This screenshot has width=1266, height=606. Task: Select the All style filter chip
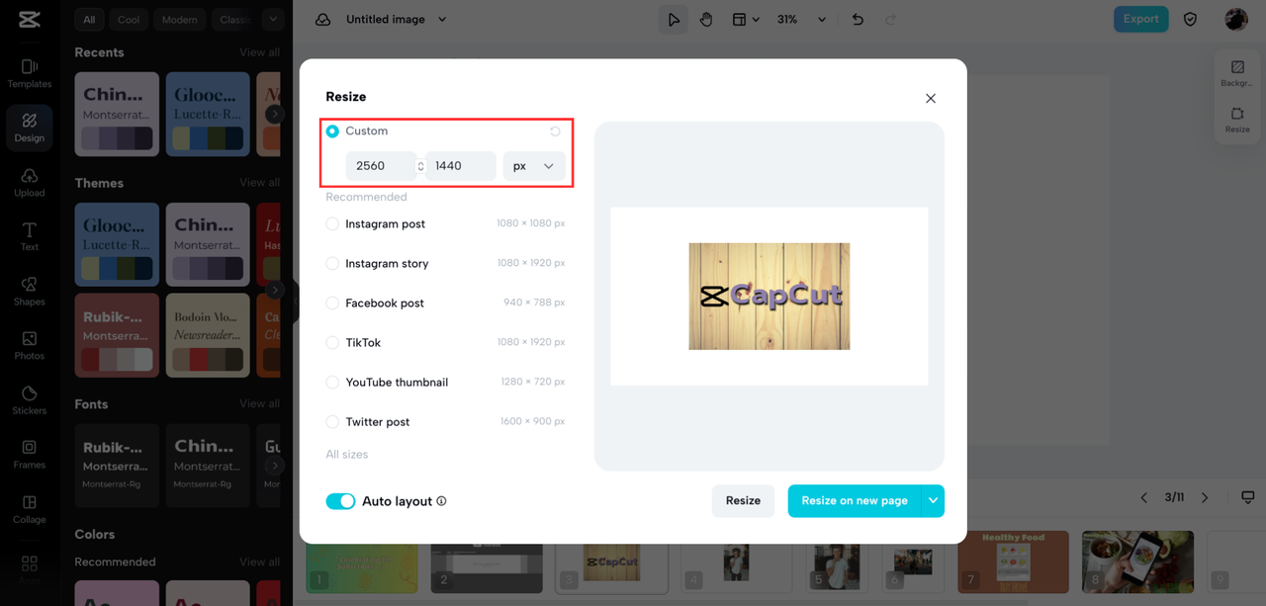click(x=90, y=19)
